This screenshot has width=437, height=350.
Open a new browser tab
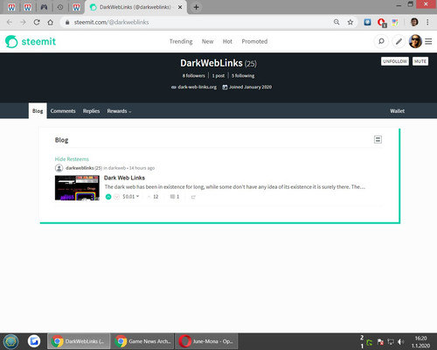coord(196,7)
